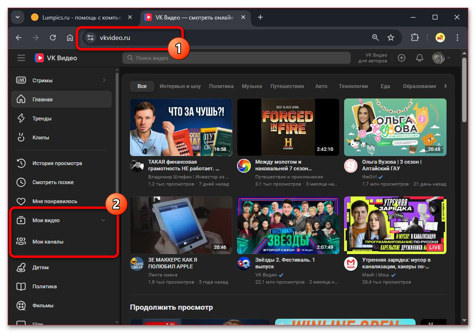Open Фильмы category
Viewport: 476px width, 333px height.
(x=61, y=306)
